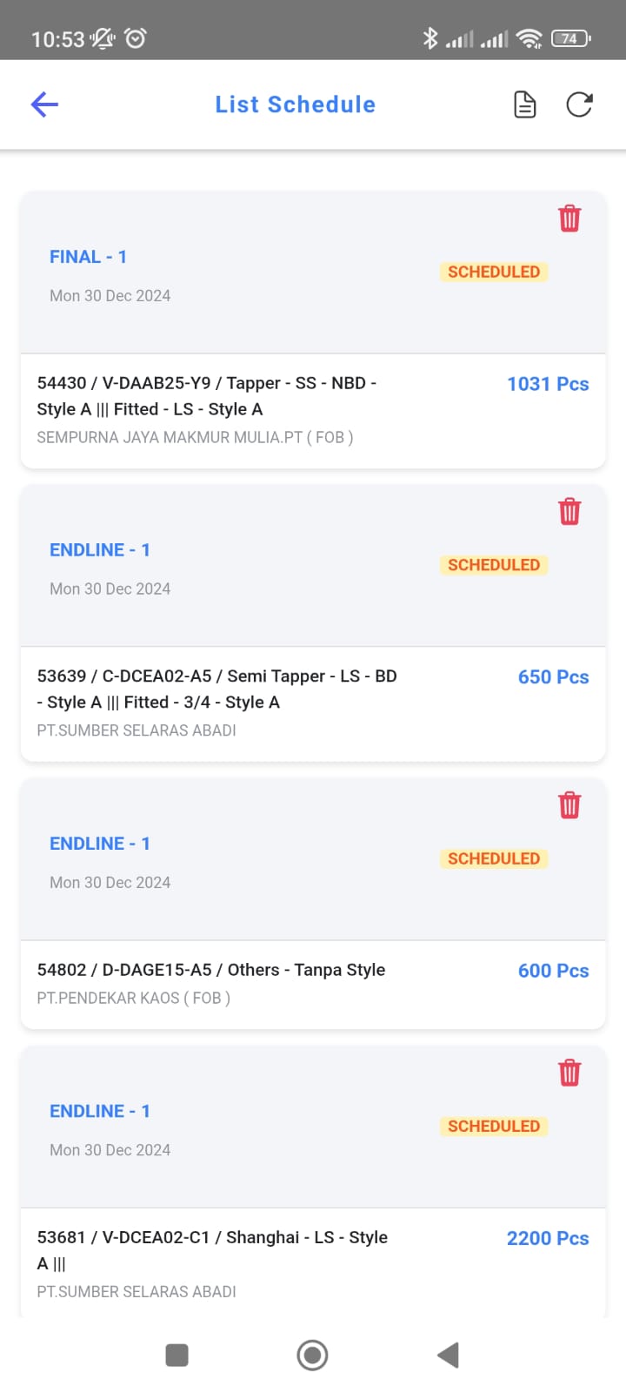Delete the 600 Pcs ENDLINE schedule
The height and width of the screenshot is (1393, 626).
[x=569, y=805]
